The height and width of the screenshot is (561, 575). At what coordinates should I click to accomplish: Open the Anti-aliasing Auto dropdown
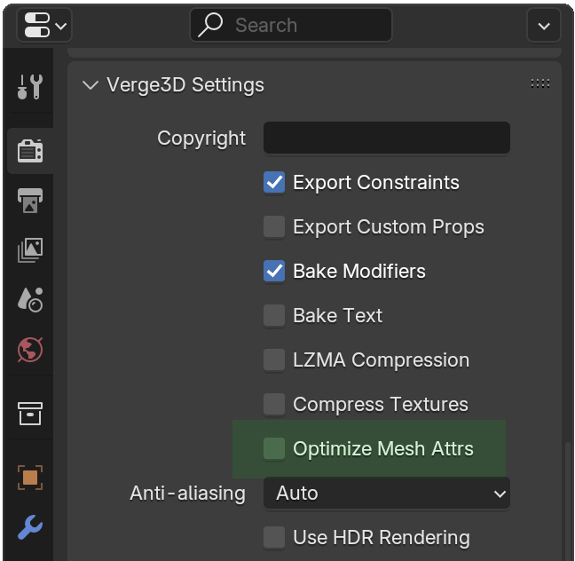click(387, 493)
